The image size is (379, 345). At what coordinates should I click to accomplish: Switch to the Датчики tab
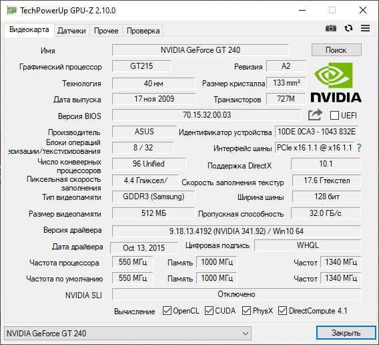[71, 31]
